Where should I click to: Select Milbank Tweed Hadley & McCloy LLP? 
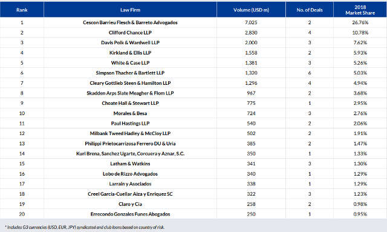[131, 133]
